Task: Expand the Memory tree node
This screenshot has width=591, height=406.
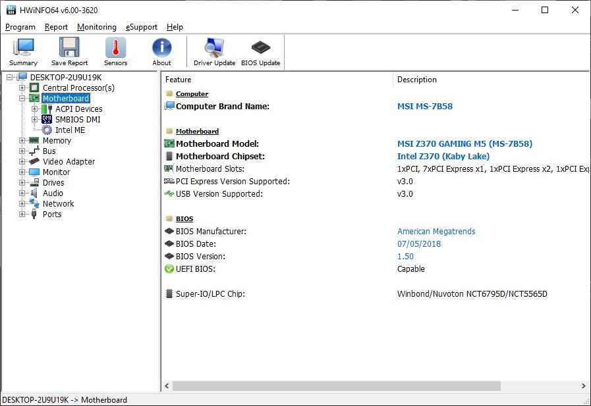Action: coord(22,140)
